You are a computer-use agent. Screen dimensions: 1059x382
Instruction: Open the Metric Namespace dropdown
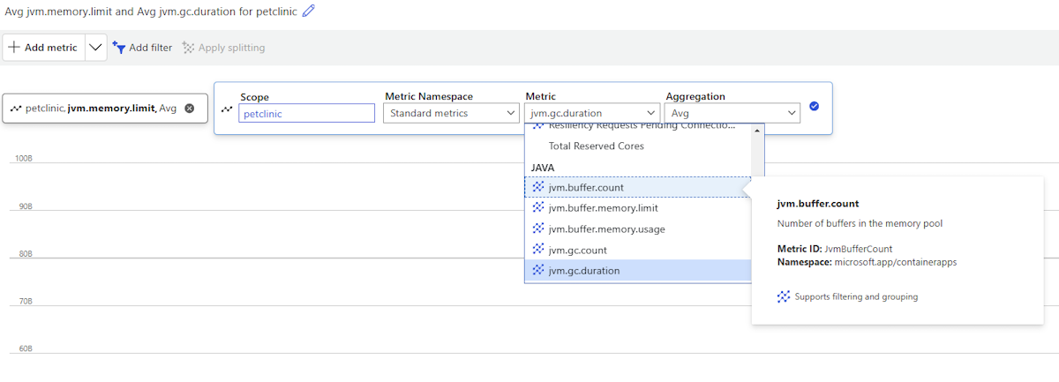(451, 113)
